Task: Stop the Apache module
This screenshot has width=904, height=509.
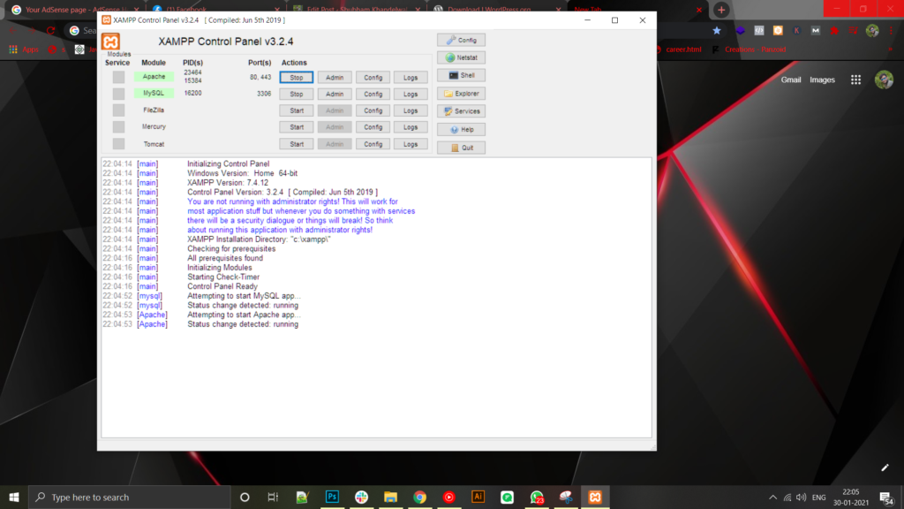Action: (x=297, y=78)
